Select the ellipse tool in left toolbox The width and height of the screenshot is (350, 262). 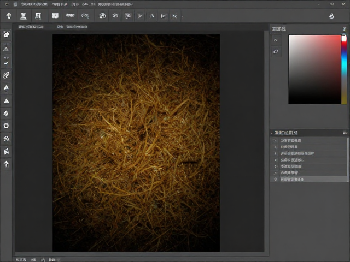pyautogui.click(x=6, y=126)
